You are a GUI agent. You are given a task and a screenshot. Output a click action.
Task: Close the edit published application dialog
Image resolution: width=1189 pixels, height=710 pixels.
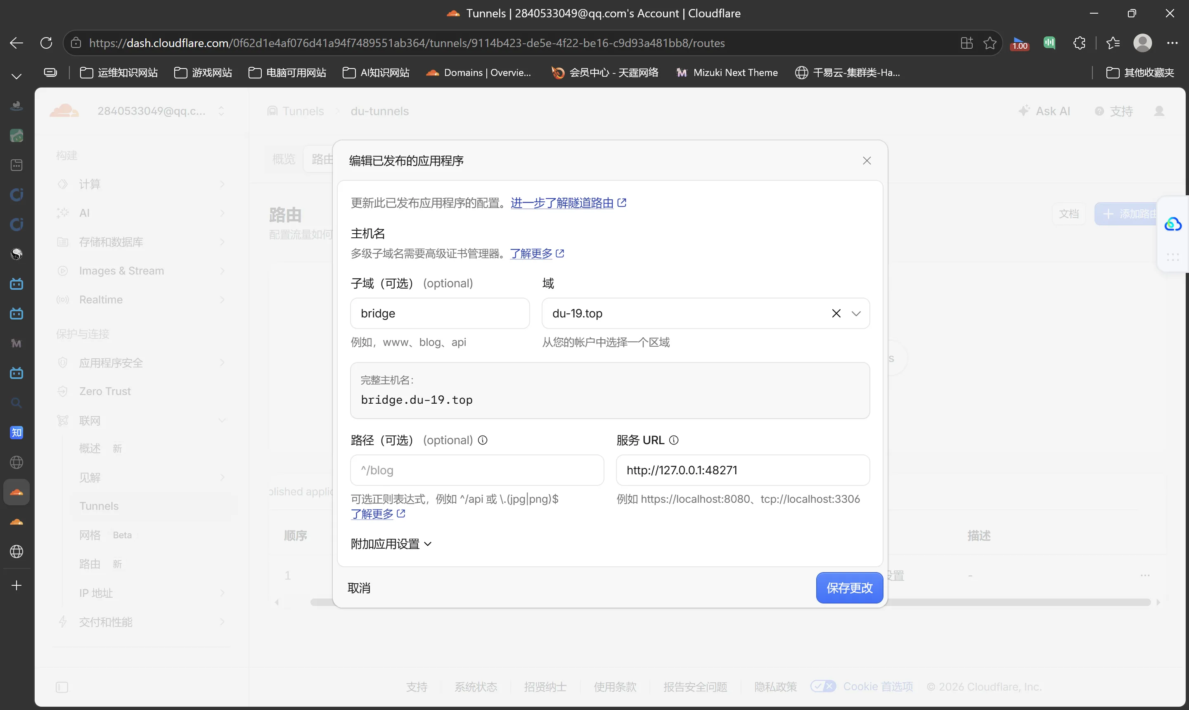[867, 161]
